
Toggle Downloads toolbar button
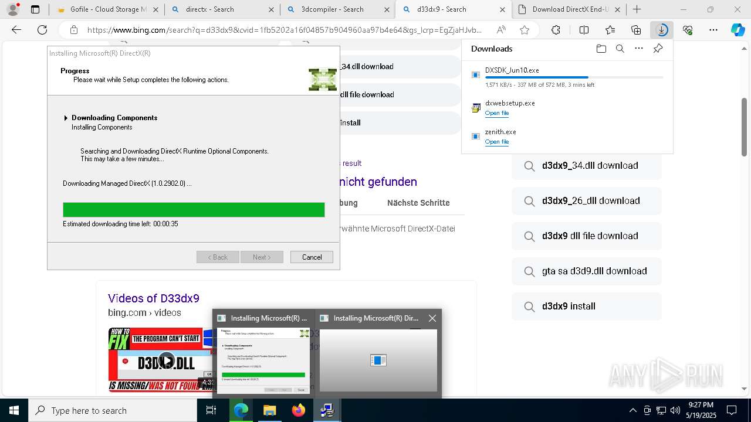[x=662, y=30]
